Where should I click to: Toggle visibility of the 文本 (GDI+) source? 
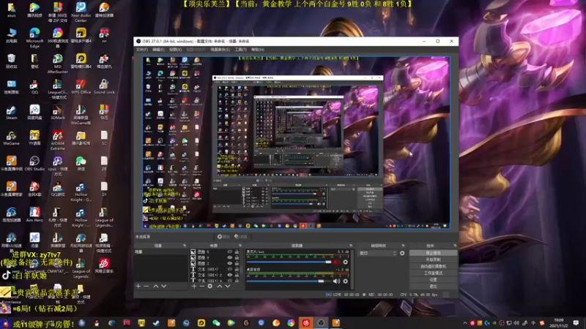[x=229, y=269]
